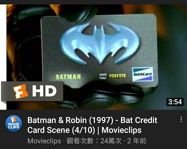Click the 觀看次數:24萬次 view count text
187x149 pixels.
[94, 141]
